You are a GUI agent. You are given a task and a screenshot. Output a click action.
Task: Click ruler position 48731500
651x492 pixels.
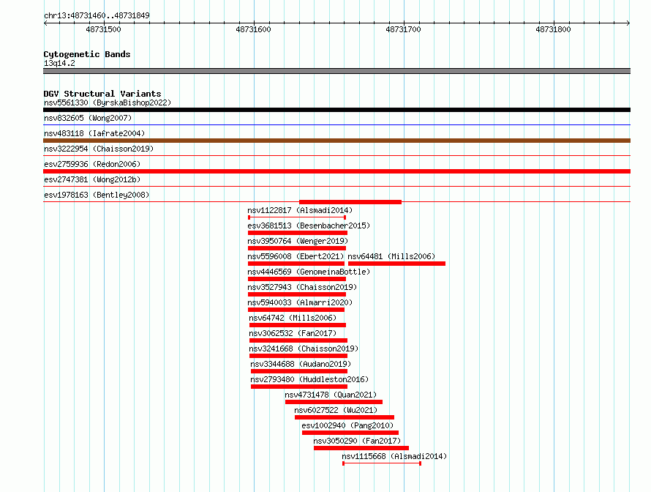pyautogui.click(x=103, y=29)
